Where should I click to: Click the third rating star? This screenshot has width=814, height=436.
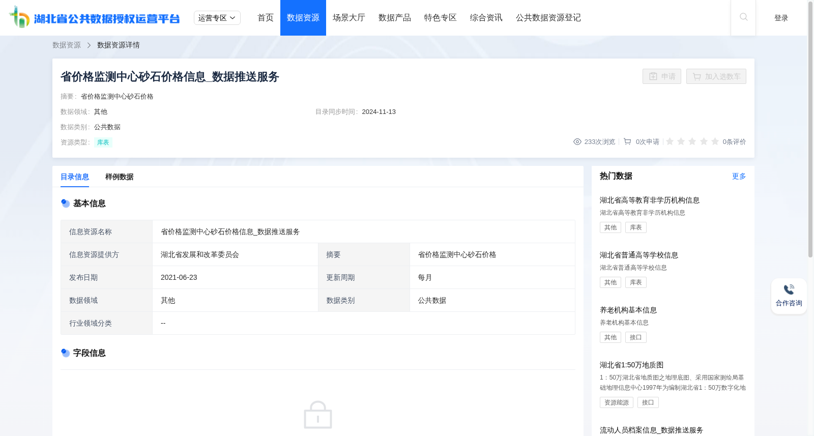pyautogui.click(x=692, y=141)
